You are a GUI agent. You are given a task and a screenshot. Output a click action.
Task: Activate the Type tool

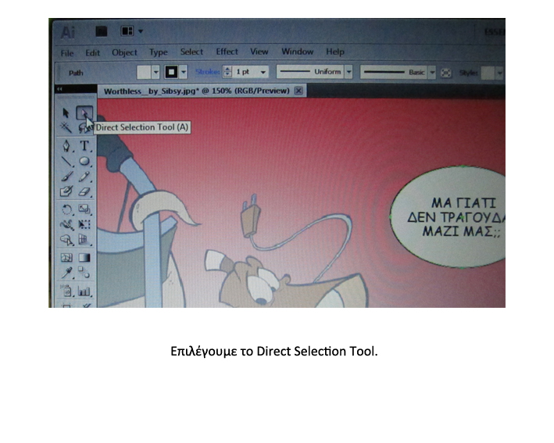click(84, 146)
